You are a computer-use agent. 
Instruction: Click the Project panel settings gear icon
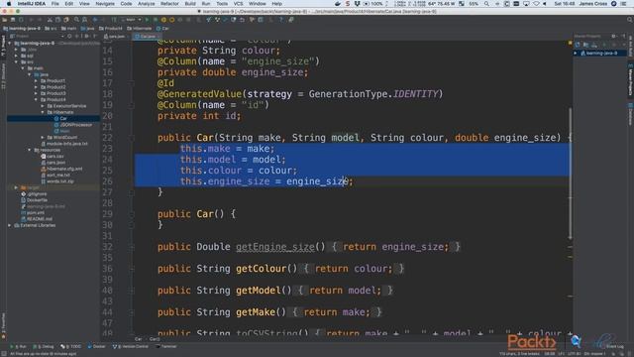86,36
